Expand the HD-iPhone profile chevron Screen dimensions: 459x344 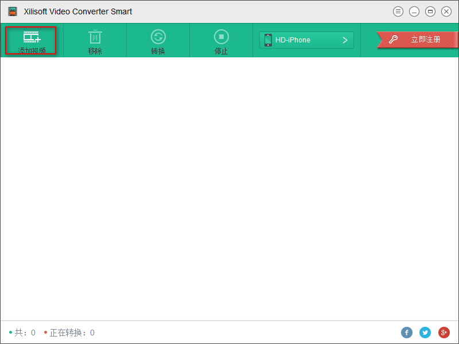(345, 40)
